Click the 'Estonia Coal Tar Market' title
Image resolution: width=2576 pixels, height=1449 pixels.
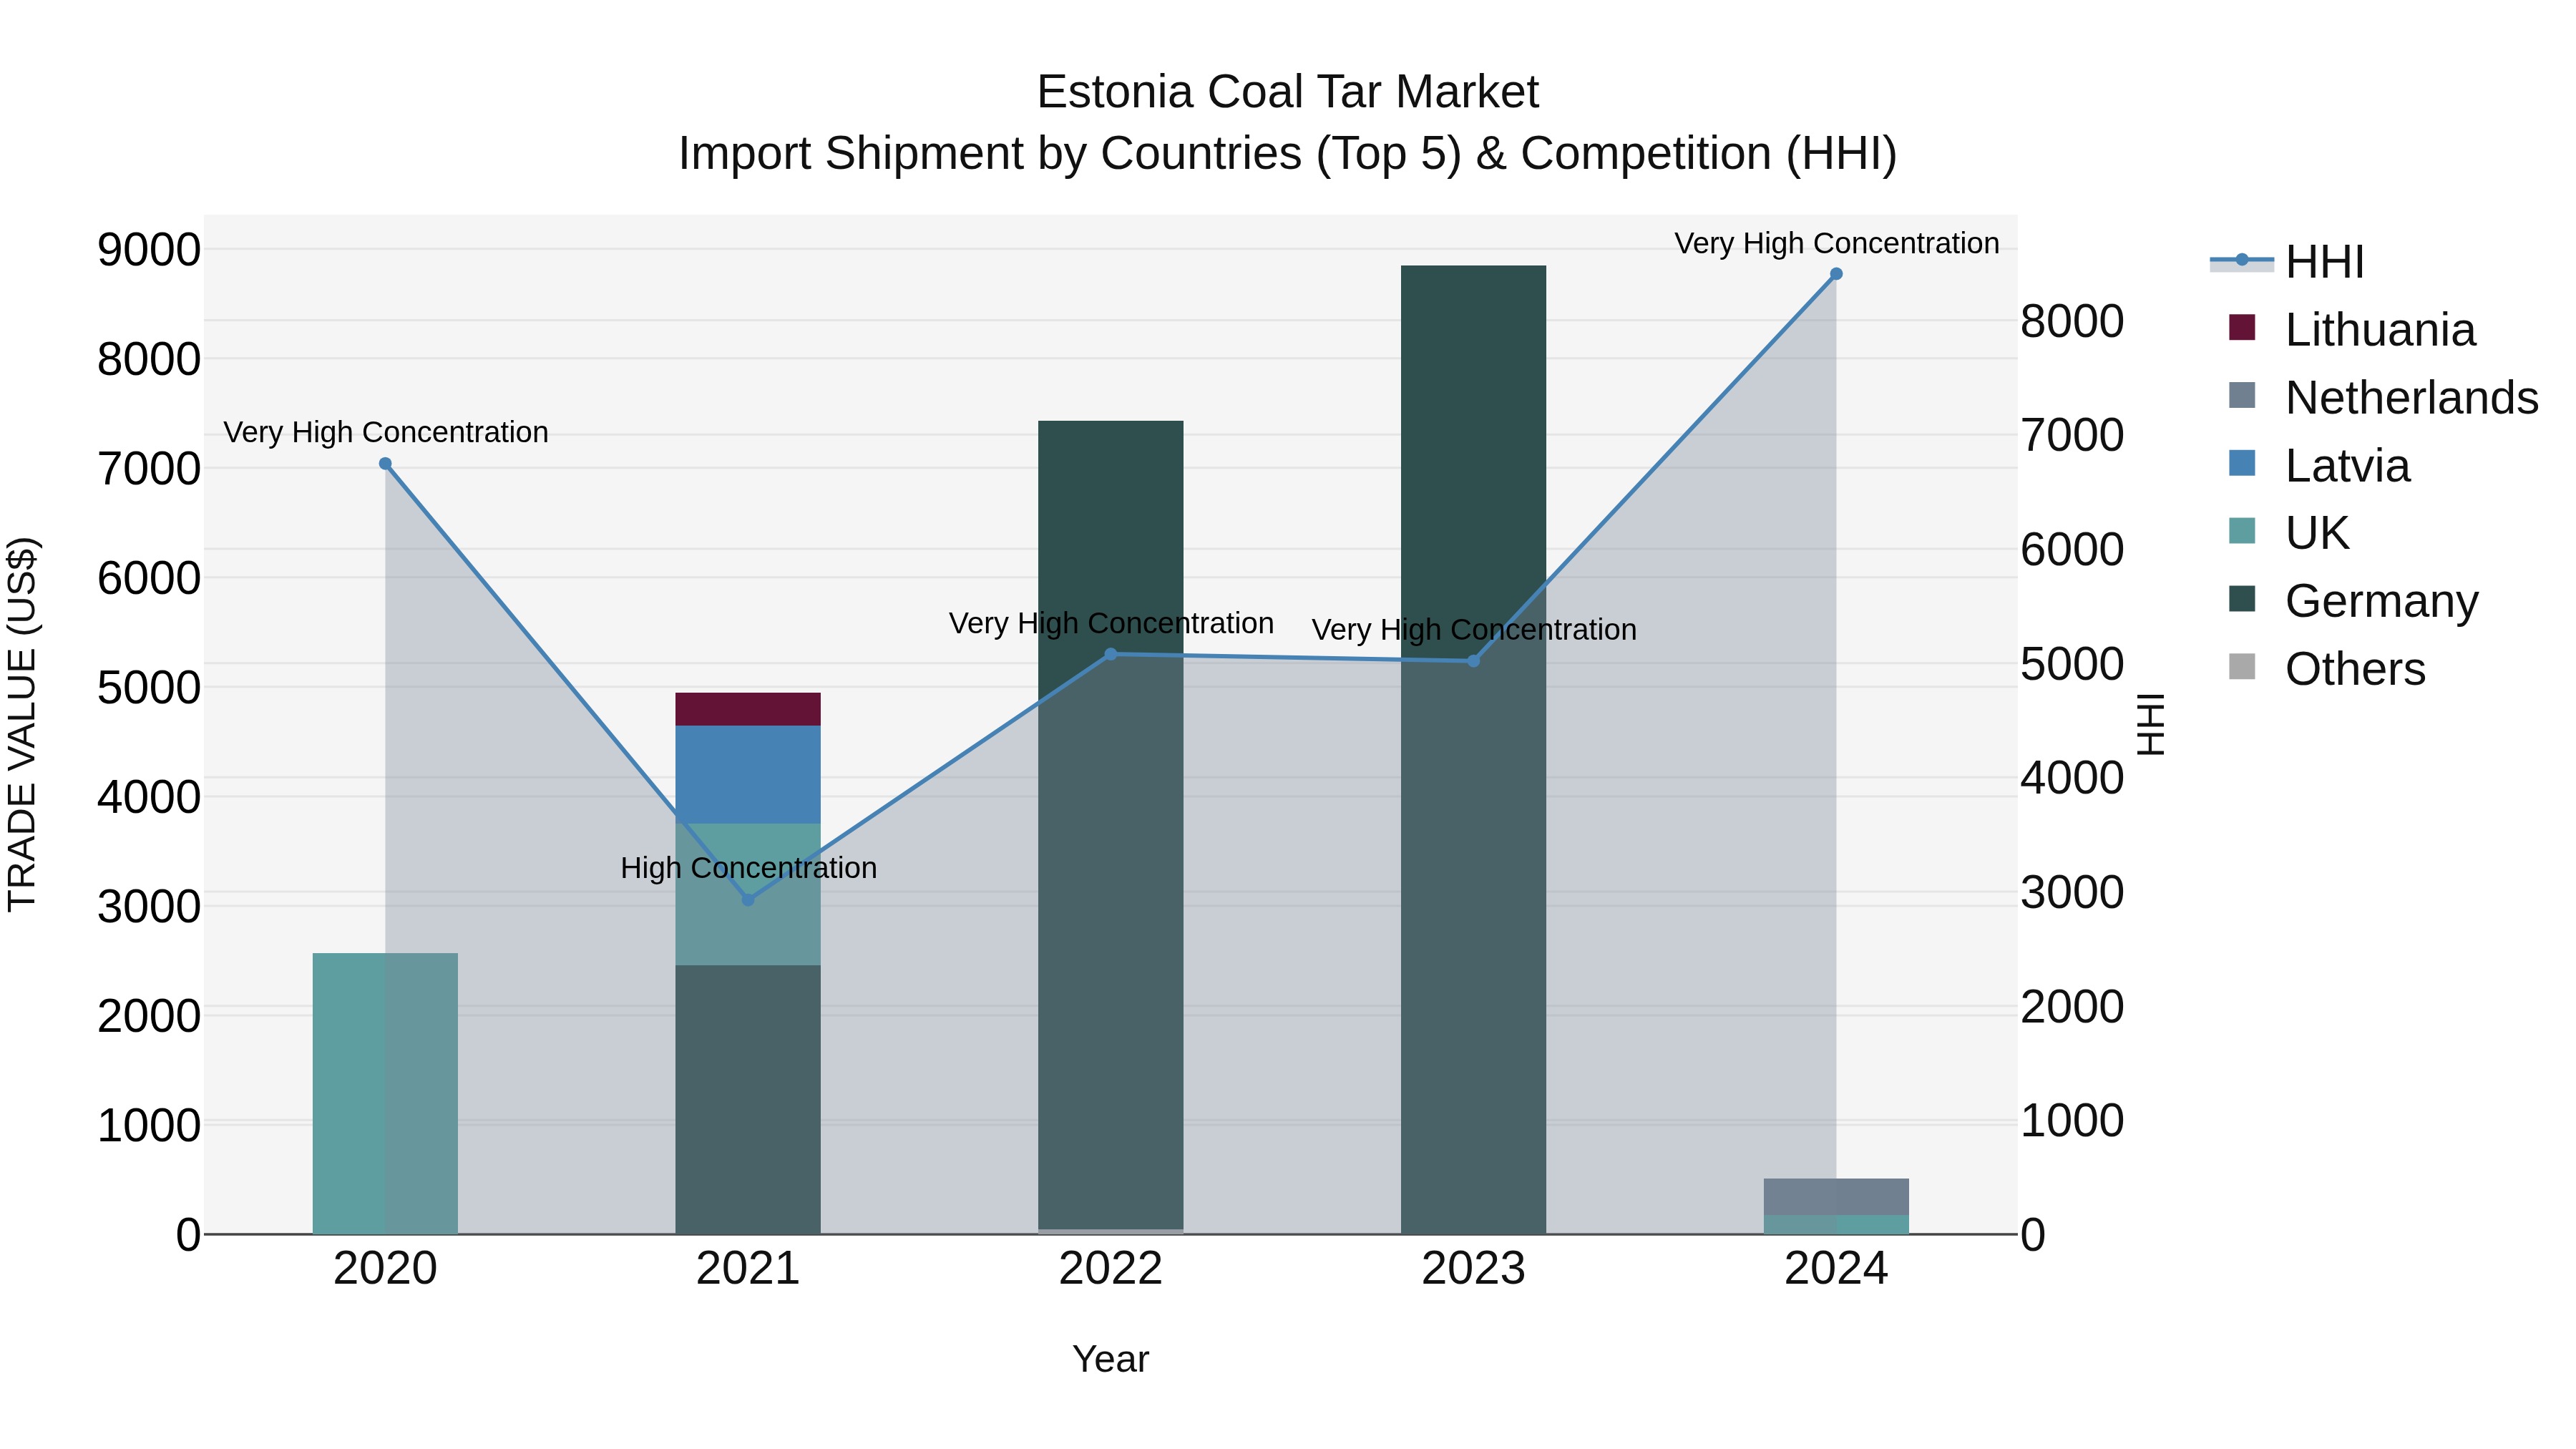tap(1287, 92)
